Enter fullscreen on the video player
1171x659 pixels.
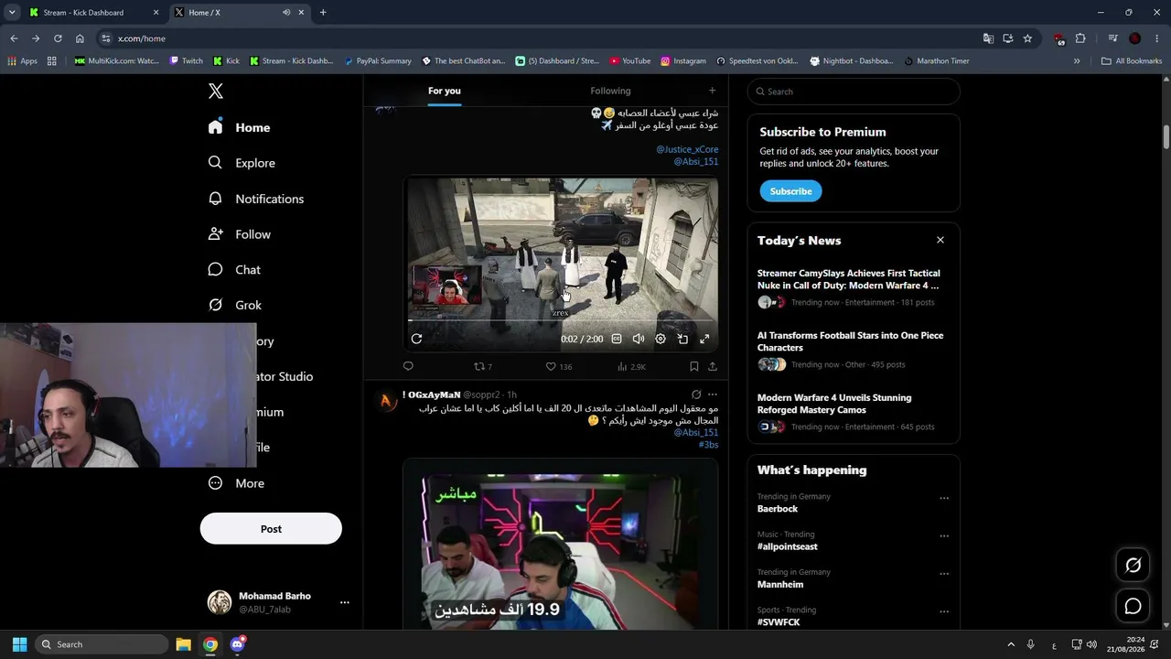tap(704, 339)
